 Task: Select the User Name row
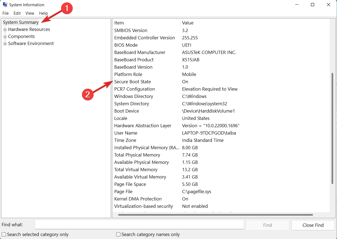pos(221,133)
